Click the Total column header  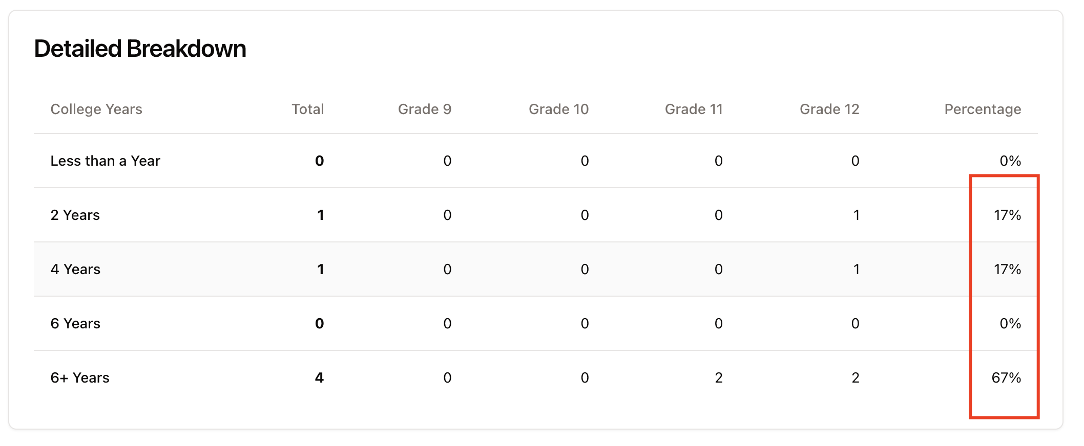[x=307, y=109]
